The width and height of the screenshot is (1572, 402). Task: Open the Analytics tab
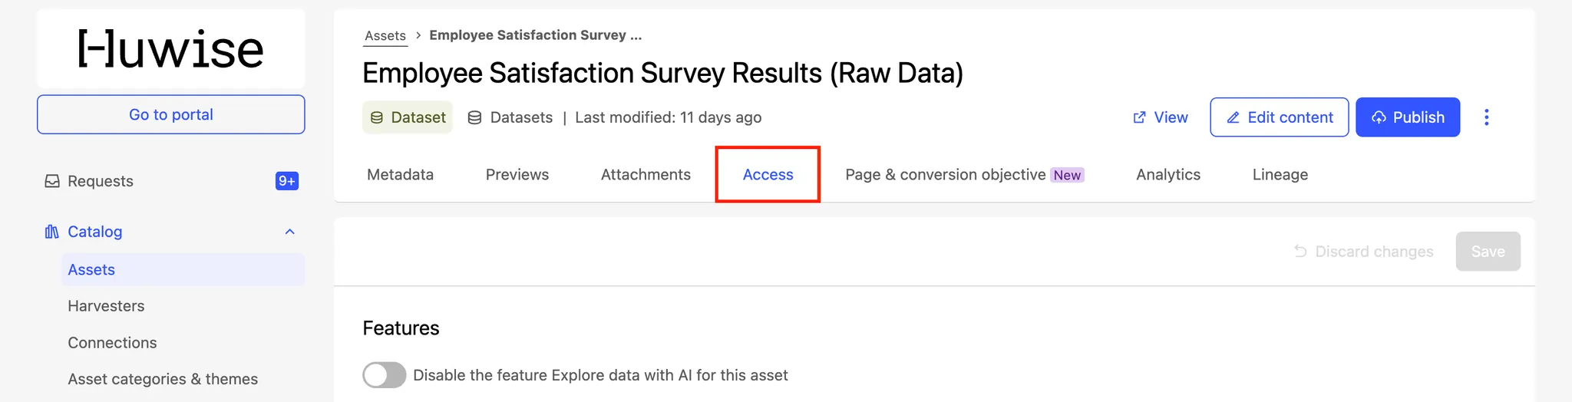point(1167,175)
